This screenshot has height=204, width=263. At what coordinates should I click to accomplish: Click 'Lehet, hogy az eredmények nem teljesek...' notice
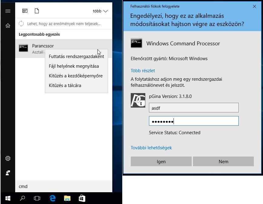[64, 24]
